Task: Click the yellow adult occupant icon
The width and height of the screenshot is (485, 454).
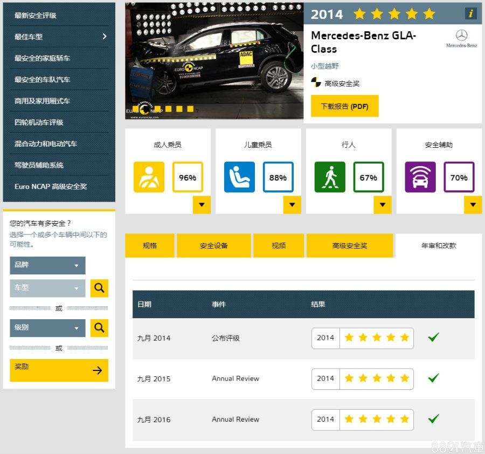Action: 149,177
